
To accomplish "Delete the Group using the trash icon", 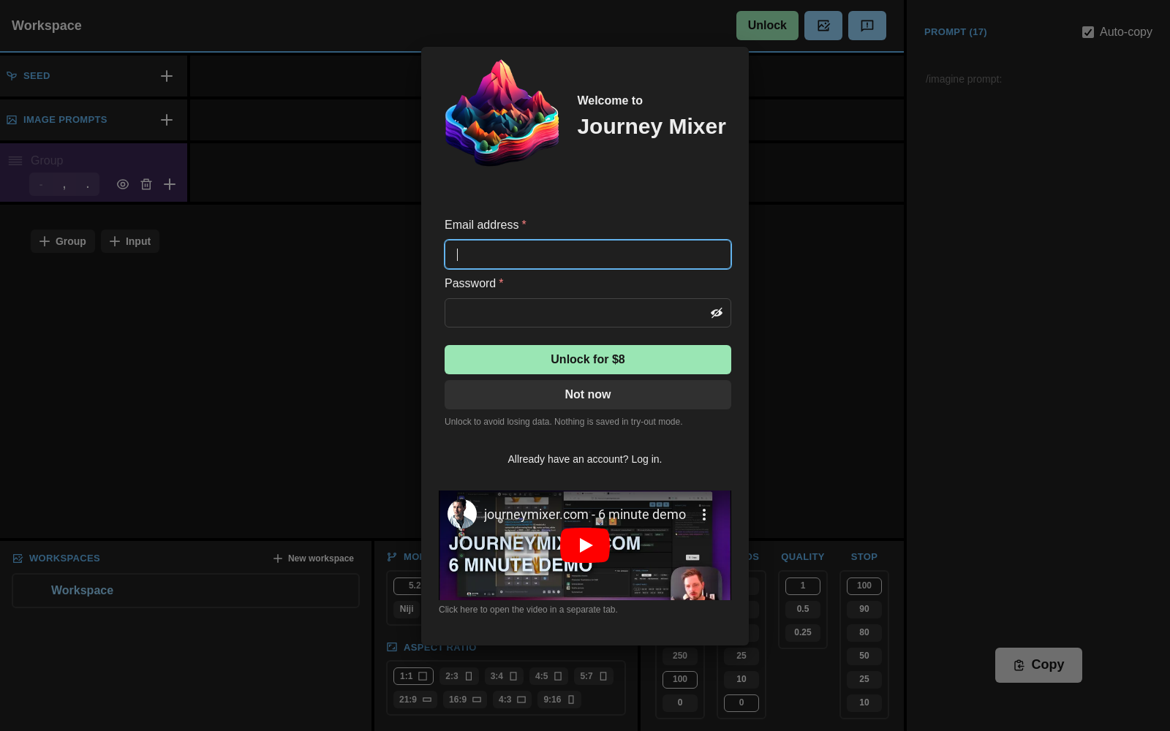I will pyautogui.click(x=146, y=184).
